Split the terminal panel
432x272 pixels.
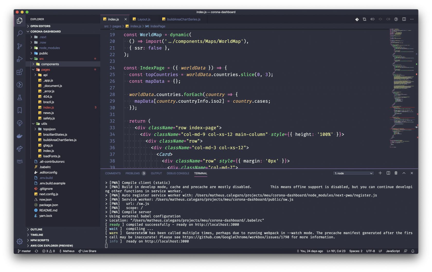[388, 173]
